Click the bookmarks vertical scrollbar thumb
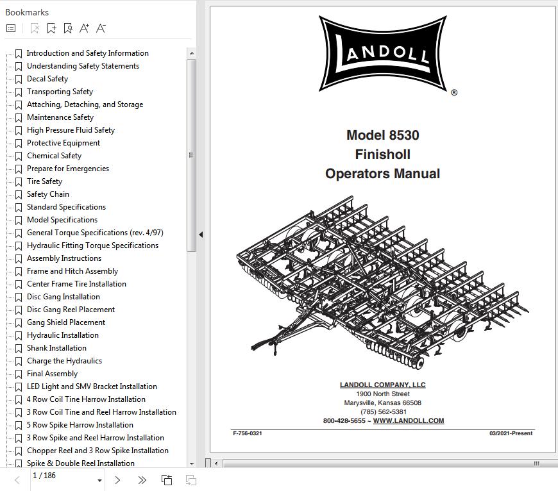This screenshot has width=558, height=491. point(192,155)
